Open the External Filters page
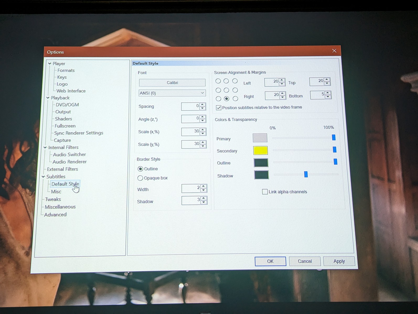The height and width of the screenshot is (314, 418). pos(62,169)
